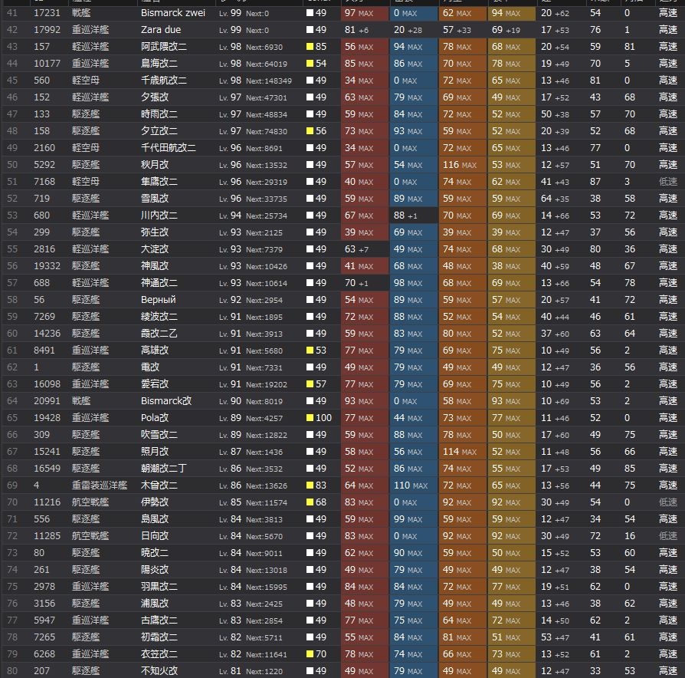Image resolution: width=685 pixels, height=678 pixels.
Task: Click the firepower value 81 +6
Action: (x=356, y=30)
